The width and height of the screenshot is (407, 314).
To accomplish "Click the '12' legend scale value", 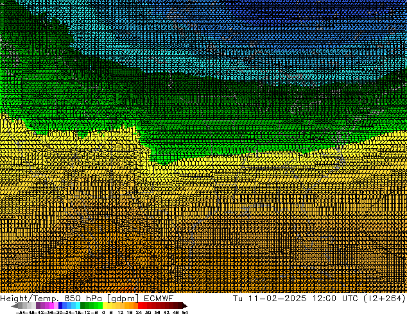I will coord(121,313).
